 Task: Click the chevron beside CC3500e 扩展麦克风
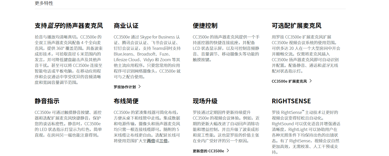pyautogui.click(x=310, y=81)
